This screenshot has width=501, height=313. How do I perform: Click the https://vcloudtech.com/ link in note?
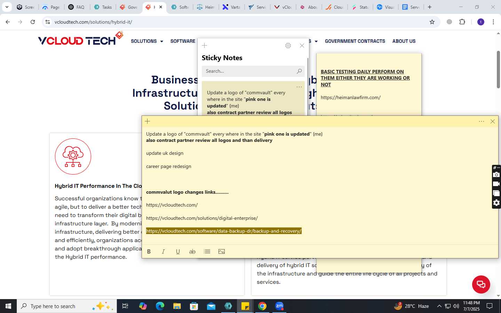172,205
